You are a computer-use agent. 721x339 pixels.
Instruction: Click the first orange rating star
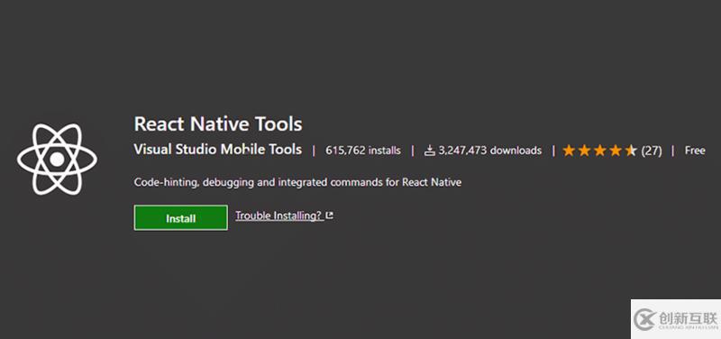[x=569, y=151]
